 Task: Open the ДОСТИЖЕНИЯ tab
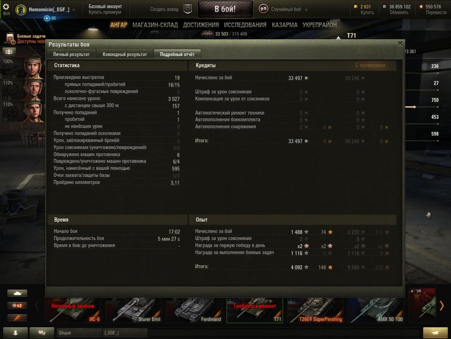(201, 25)
